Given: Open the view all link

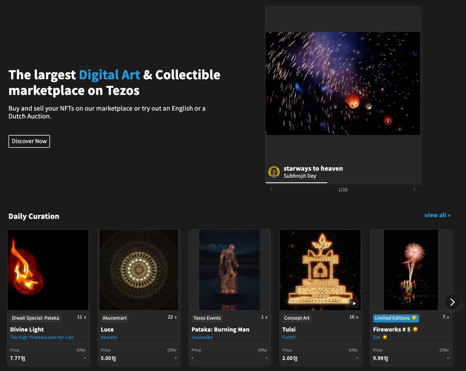Looking at the screenshot, I should pos(437,215).
